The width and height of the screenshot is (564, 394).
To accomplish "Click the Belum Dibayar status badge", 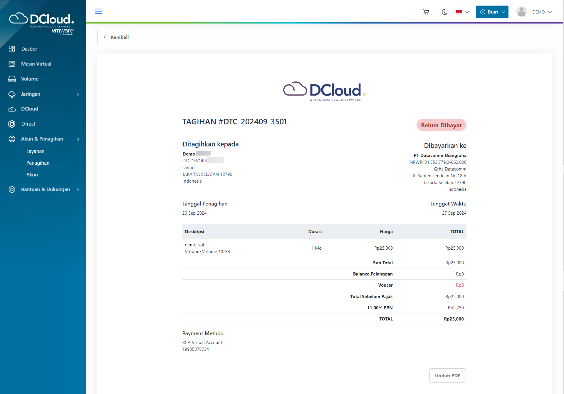I will coord(441,125).
